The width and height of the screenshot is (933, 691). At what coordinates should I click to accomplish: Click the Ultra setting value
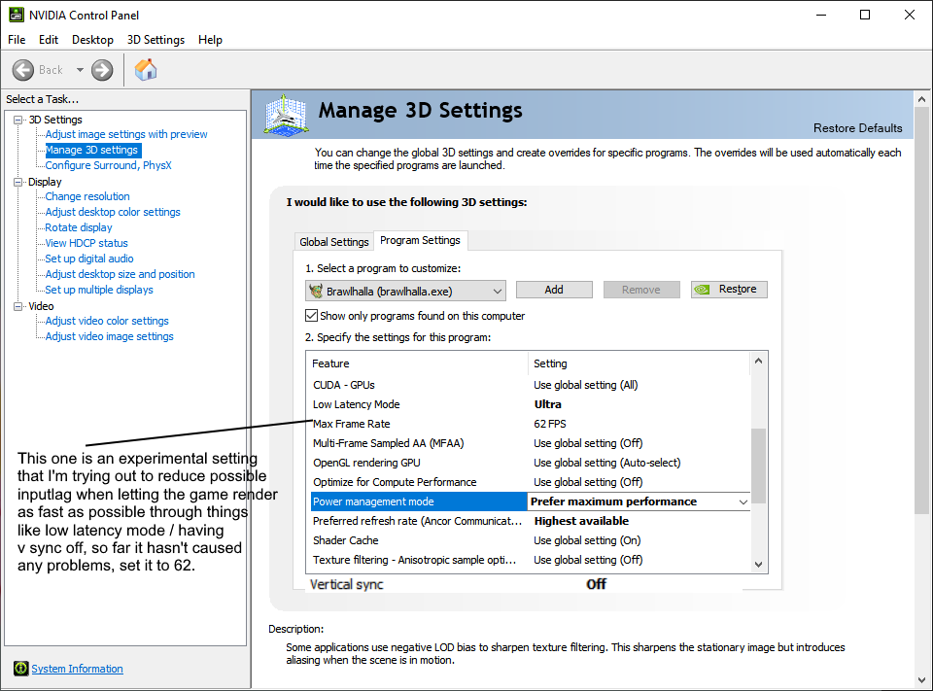click(548, 404)
